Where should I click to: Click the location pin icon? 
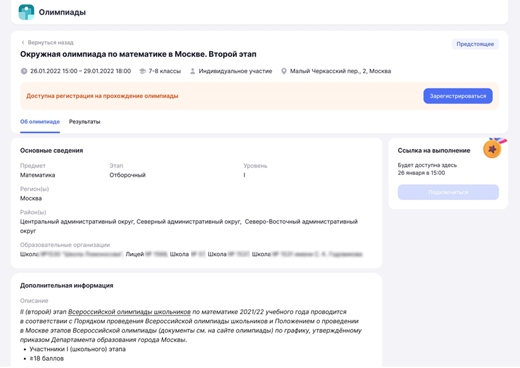284,71
